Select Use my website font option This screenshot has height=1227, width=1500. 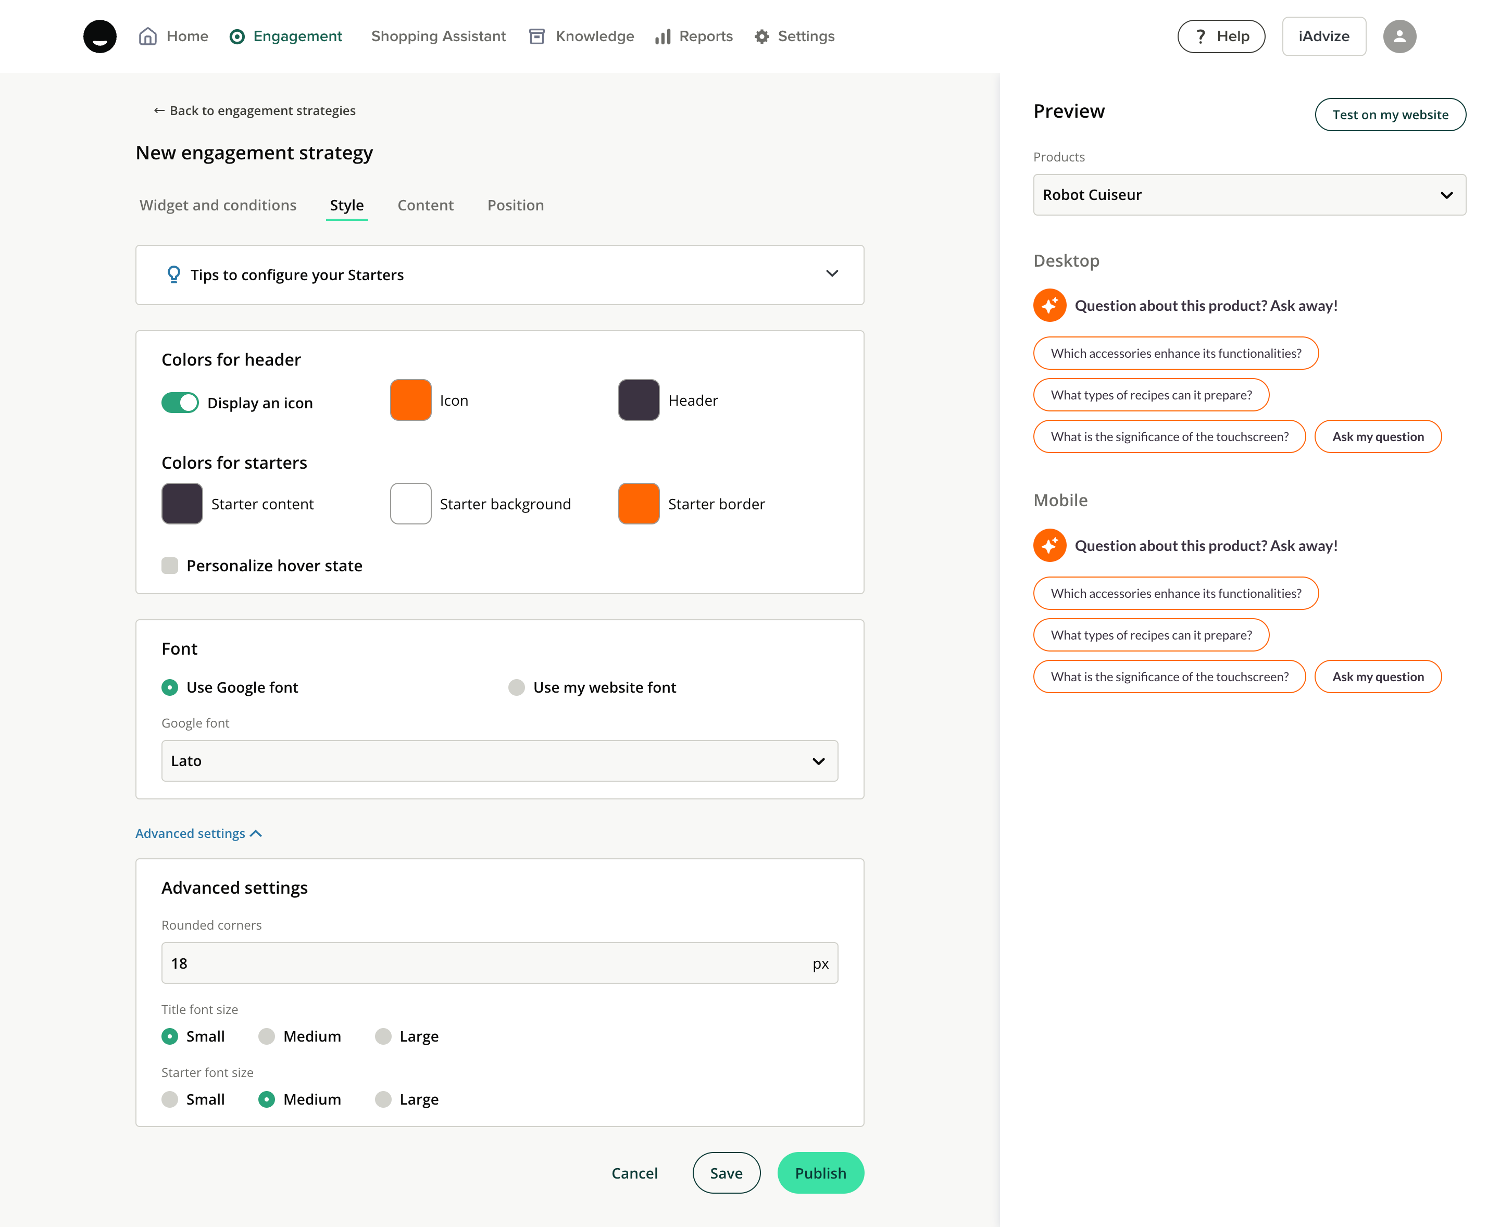point(517,687)
